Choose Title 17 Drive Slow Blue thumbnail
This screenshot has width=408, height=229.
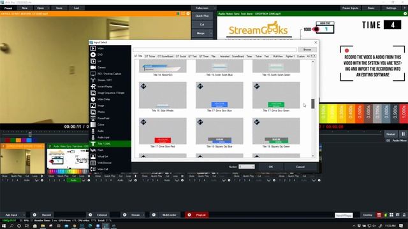(x=219, y=95)
